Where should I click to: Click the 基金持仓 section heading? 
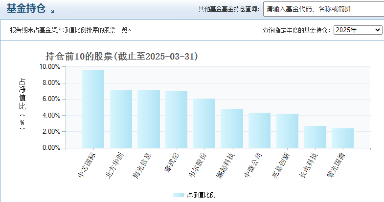click(x=26, y=8)
